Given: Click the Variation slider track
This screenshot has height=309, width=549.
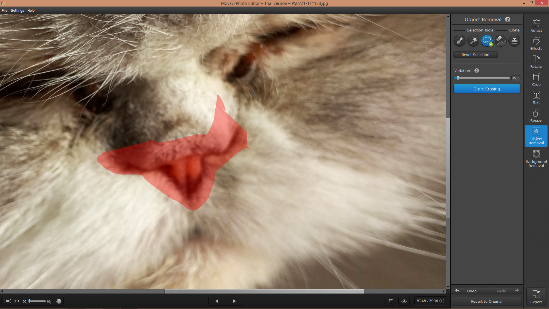Looking at the screenshot, I should pyautogui.click(x=482, y=78).
